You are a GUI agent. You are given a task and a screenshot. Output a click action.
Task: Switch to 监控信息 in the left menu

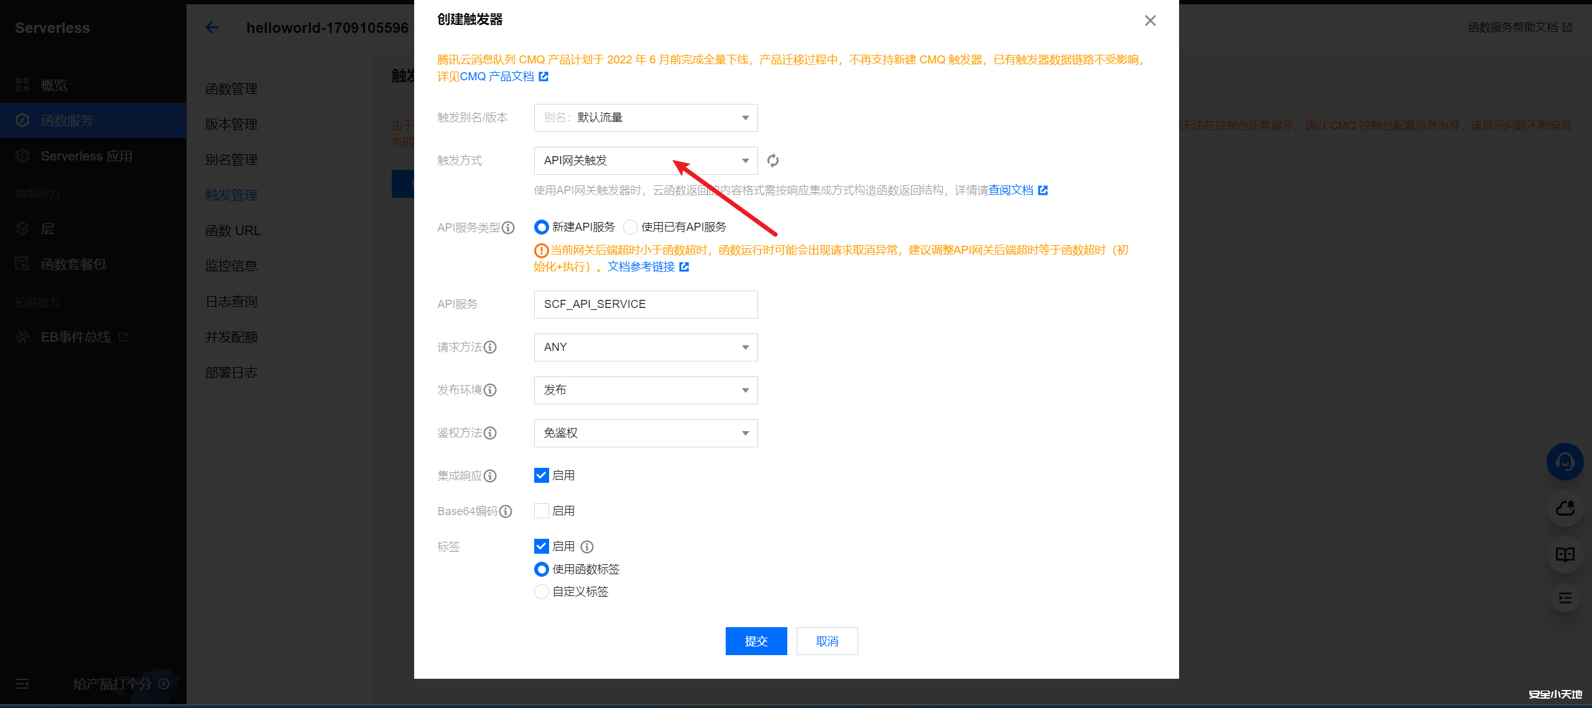231,265
